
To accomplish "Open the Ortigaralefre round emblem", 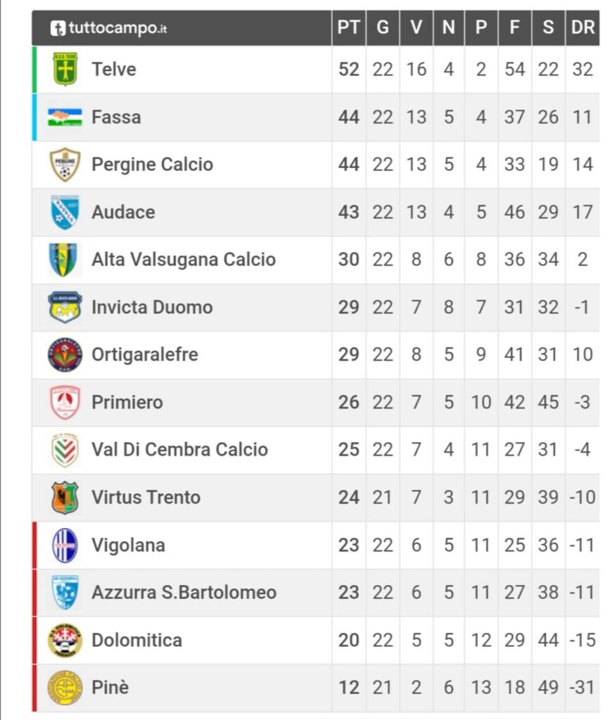I will [x=65, y=354].
